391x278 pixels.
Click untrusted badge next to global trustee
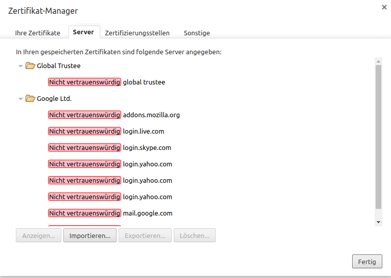[84, 82]
